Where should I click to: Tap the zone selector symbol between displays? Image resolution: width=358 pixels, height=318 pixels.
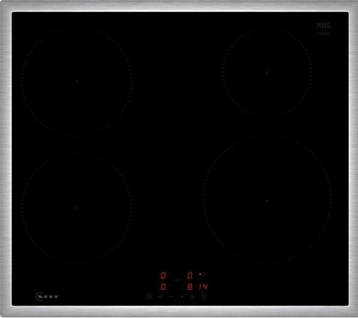(x=176, y=280)
